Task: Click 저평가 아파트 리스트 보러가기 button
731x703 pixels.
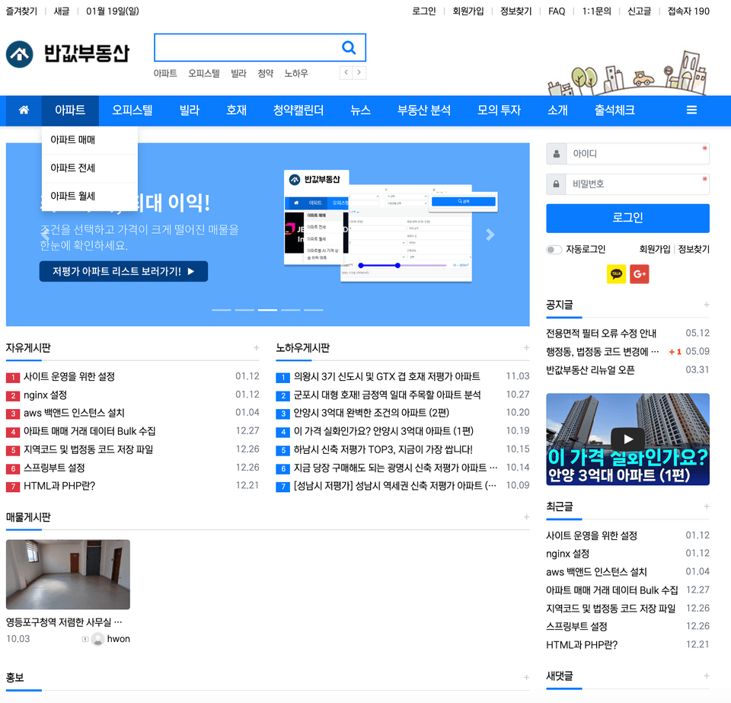Action: (123, 271)
